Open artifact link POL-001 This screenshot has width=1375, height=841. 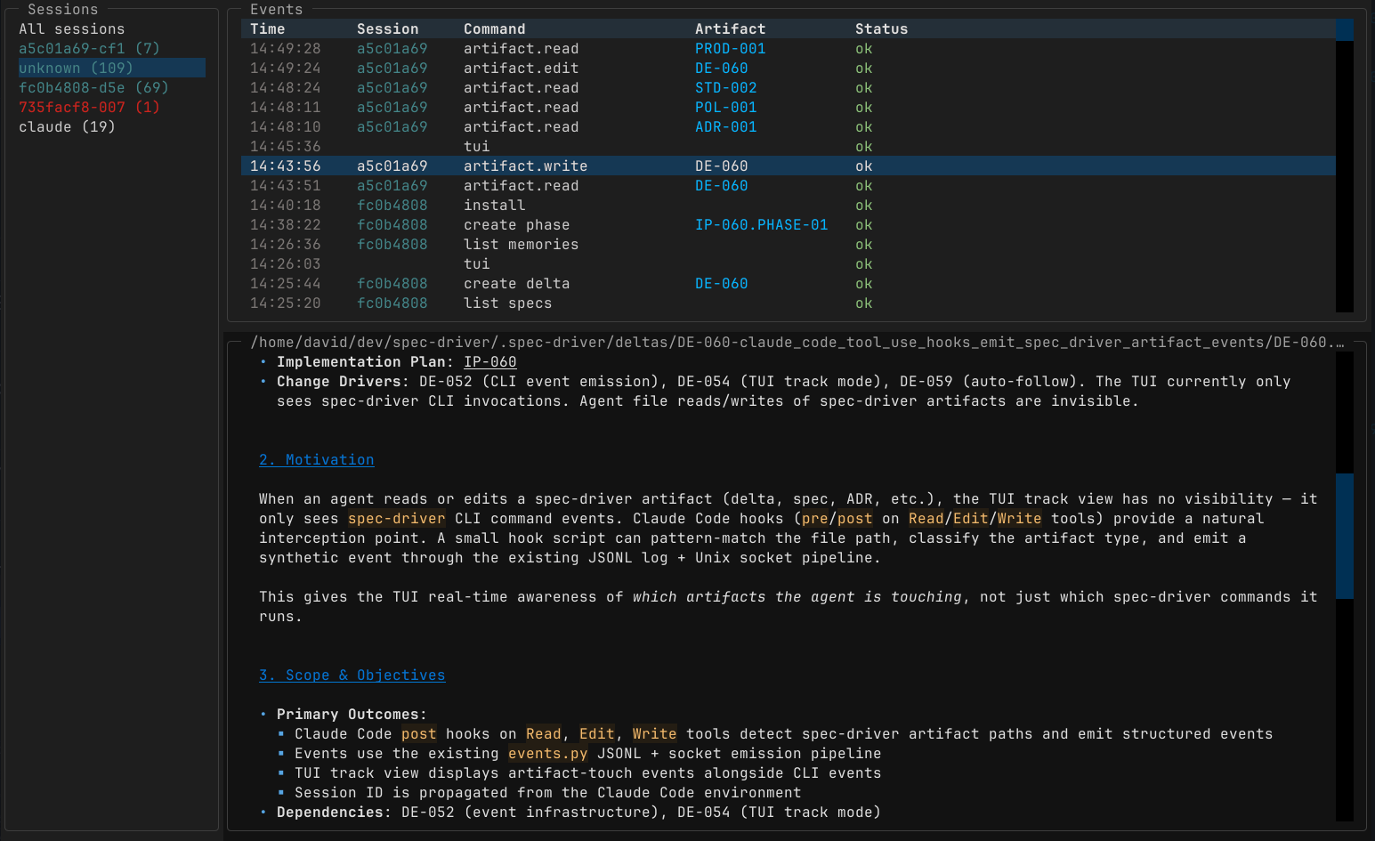point(725,108)
